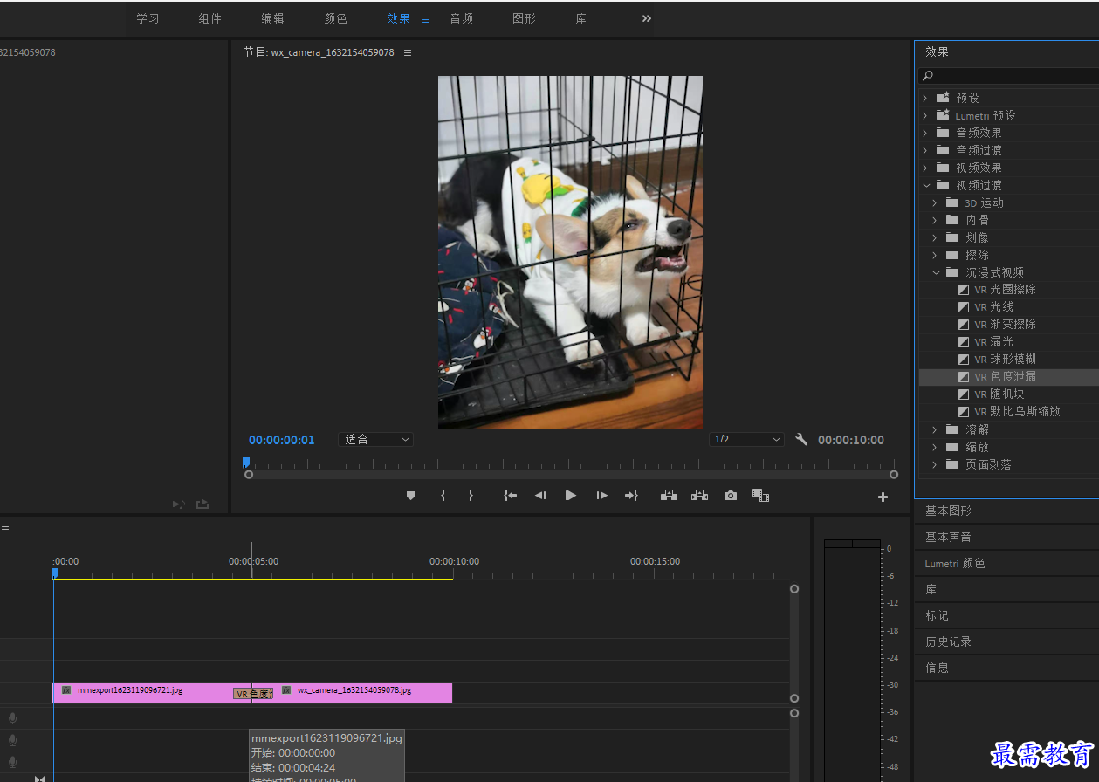Screen dimensions: 1099x782
Task: Select the VR 默比乌斯缩放 transition
Action: (x=1017, y=411)
